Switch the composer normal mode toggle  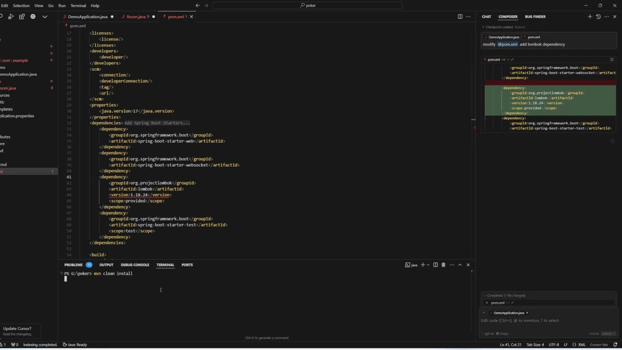(x=594, y=333)
